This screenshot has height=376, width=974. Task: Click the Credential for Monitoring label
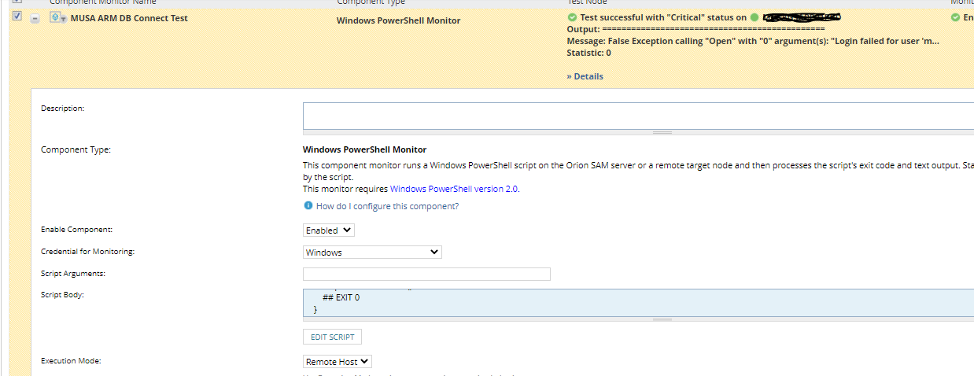pyautogui.click(x=88, y=252)
